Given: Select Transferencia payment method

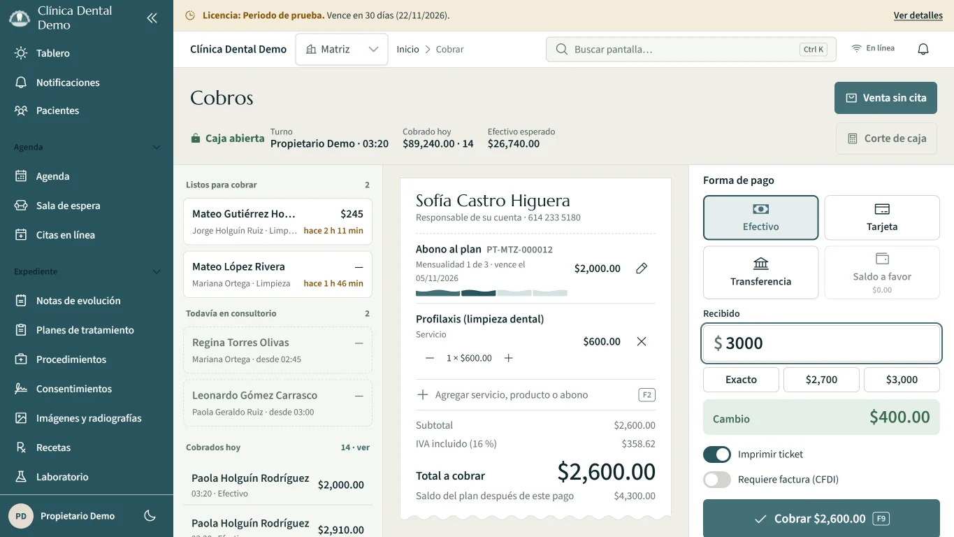Looking at the screenshot, I should (x=760, y=273).
